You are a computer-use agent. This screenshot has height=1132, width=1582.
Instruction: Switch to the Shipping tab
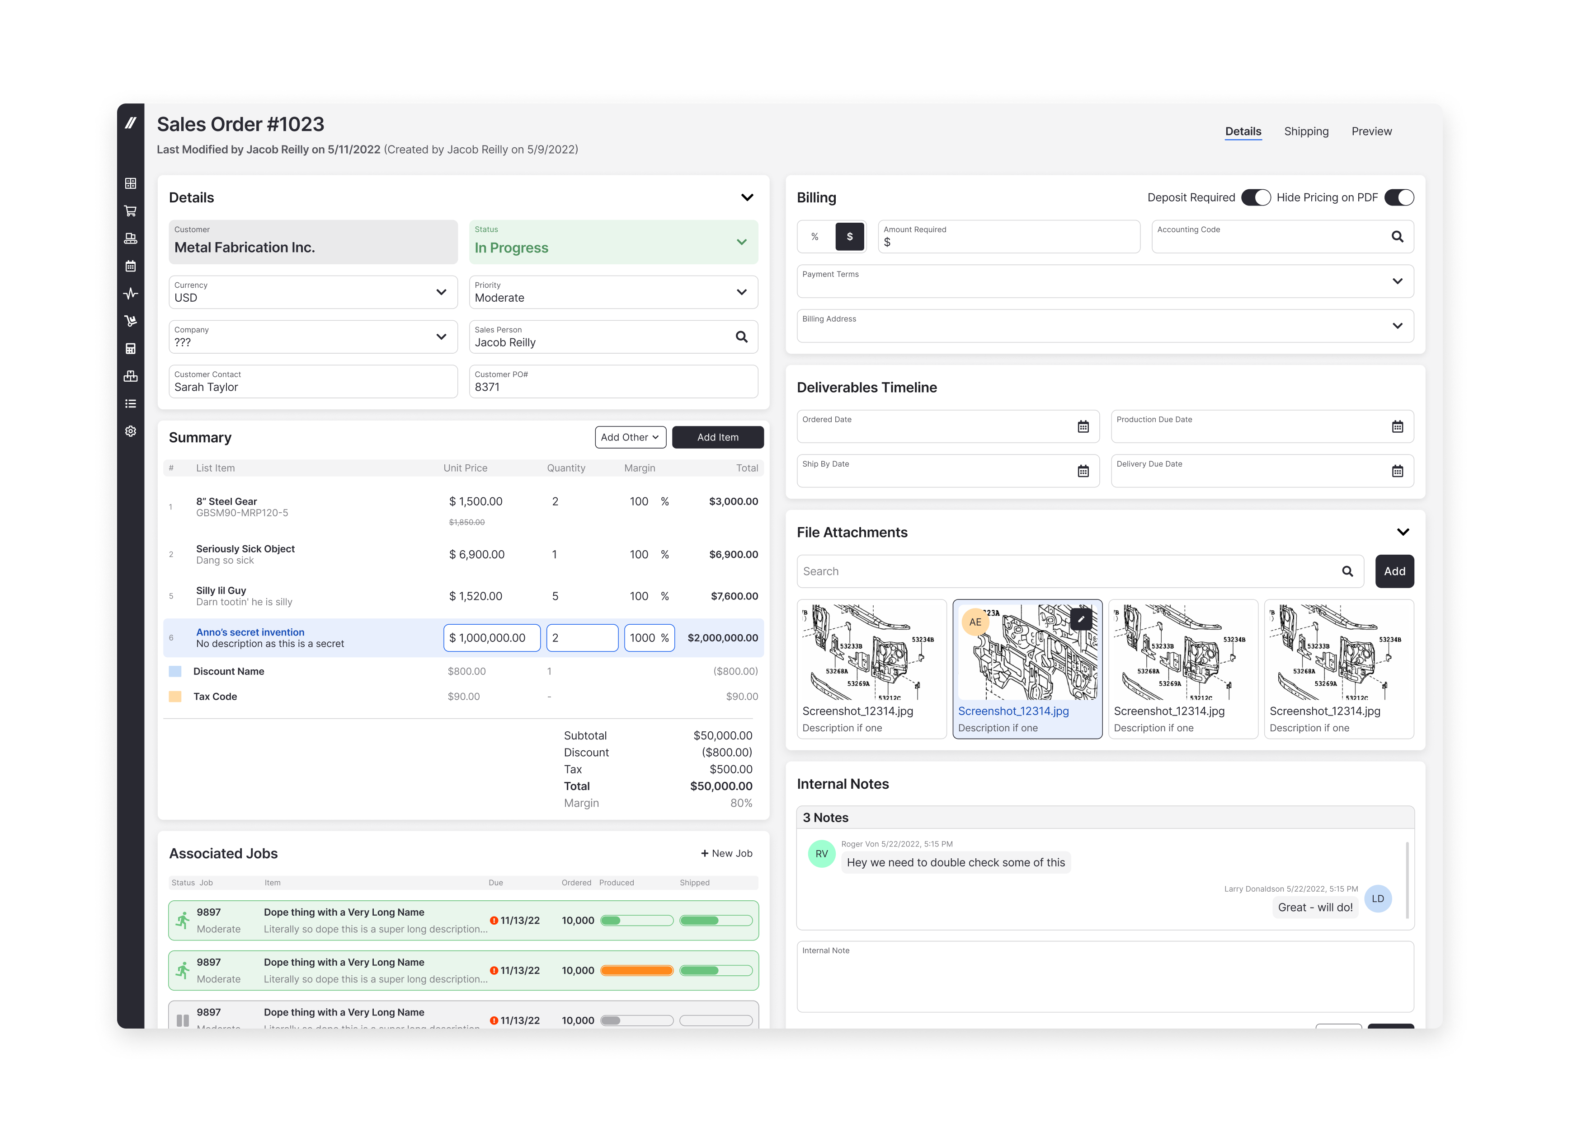[1306, 131]
